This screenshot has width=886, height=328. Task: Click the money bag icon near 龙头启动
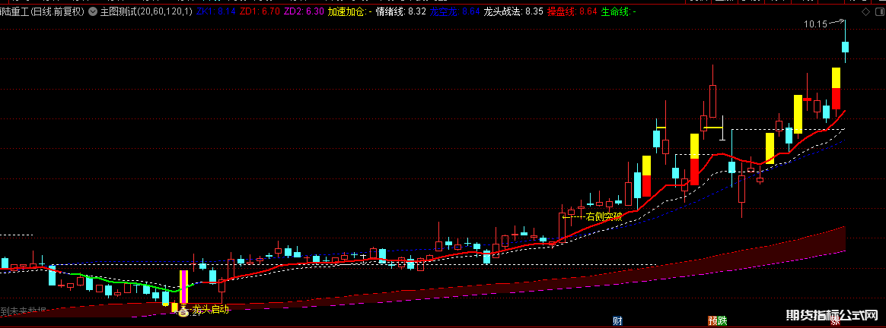coord(185,310)
